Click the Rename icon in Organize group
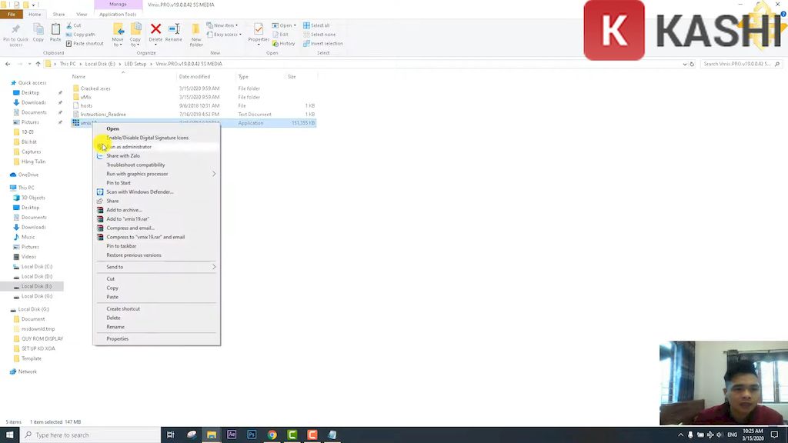This screenshot has width=788, height=443. [x=174, y=31]
